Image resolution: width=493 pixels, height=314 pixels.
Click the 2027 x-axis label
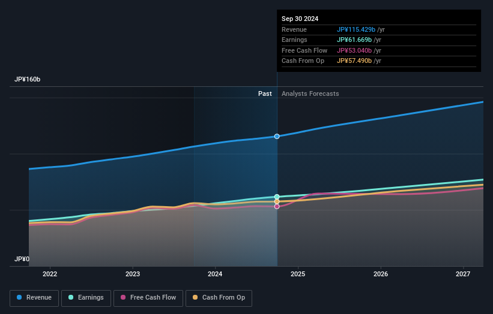[x=463, y=274]
